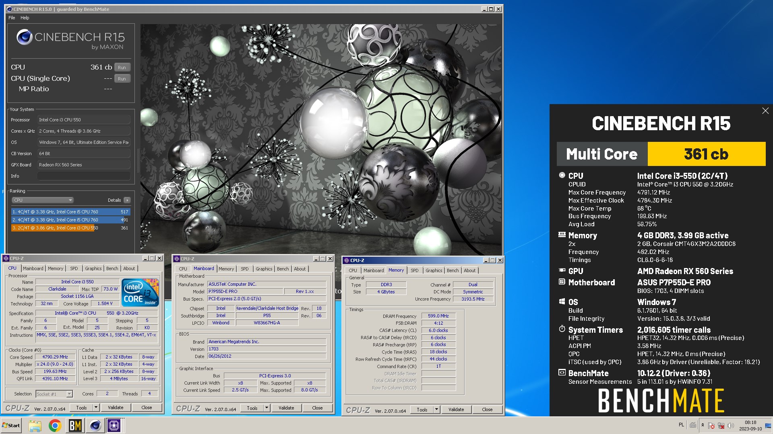Open Tools dropdown arrow in the Mainboard CPU-Z window
The width and height of the screenshot is (773, 434).
pyautogui.click(x=267, y=408)
